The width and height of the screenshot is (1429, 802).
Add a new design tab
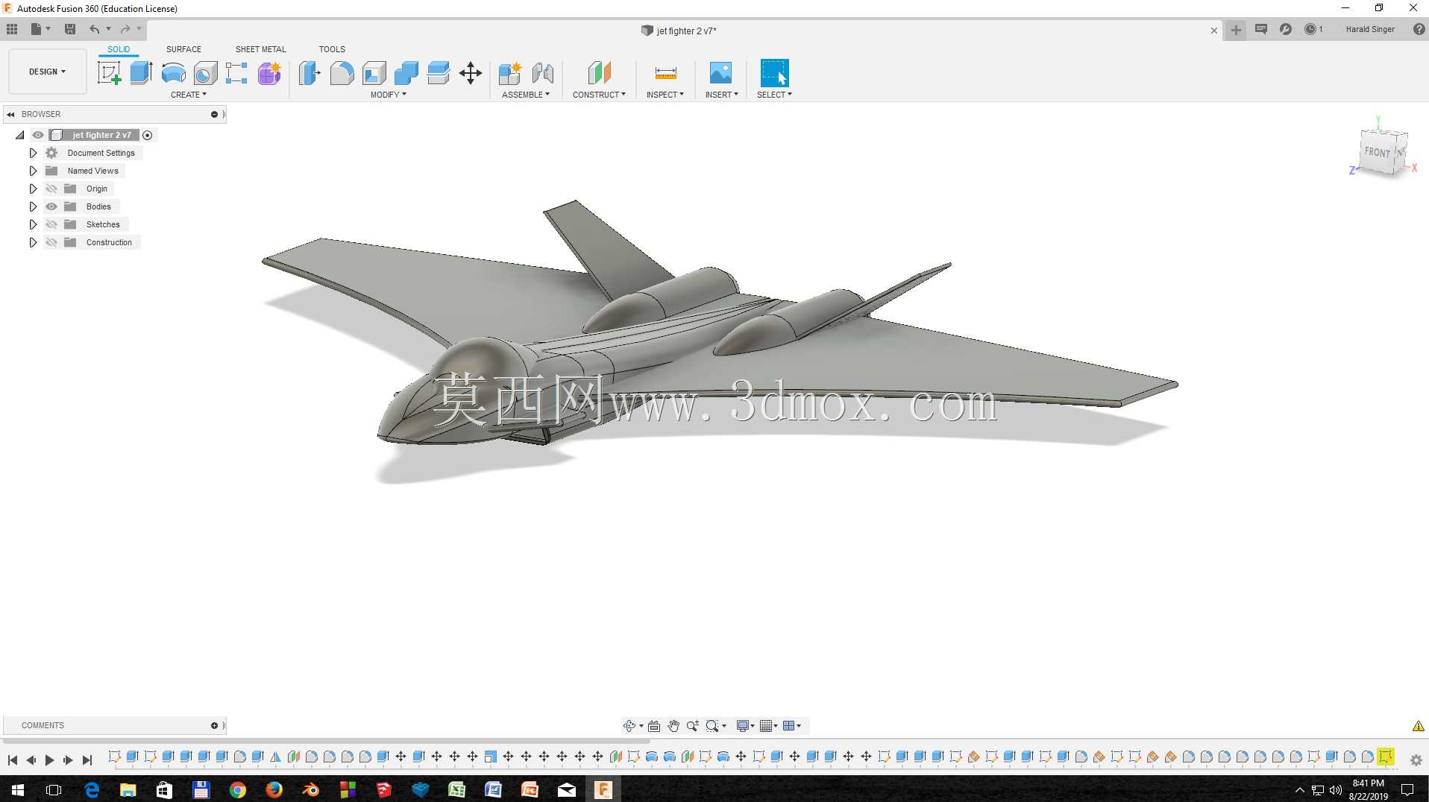tap(1236, 31)
